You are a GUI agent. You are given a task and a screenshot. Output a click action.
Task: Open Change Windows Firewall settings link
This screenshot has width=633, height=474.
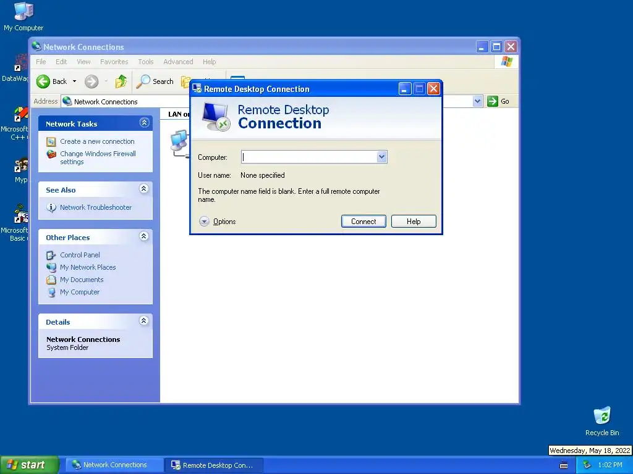pos(98,157)
